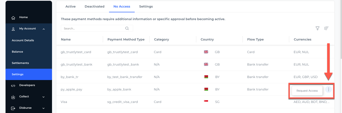Image resolution: width=342 pixels, height=113 pixels.
Task: Open Account Details in sidebar
Action: tap(23, 40)
